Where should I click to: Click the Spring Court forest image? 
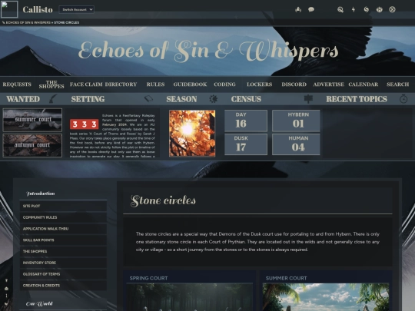190,297
